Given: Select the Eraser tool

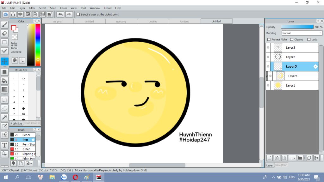Looking at the screenshot, I should click(x=4, y=33).
